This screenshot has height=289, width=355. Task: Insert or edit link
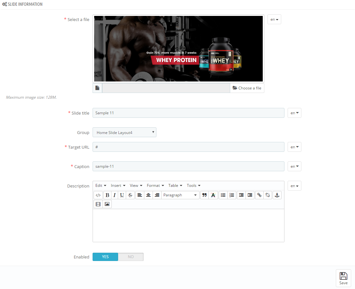tap(260, 195)
